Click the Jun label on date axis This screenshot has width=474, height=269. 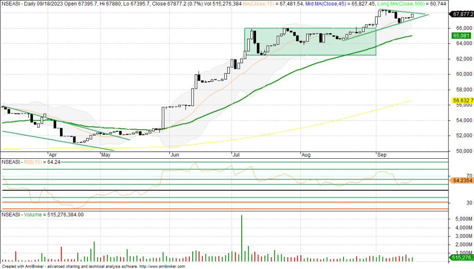[175, 155]
